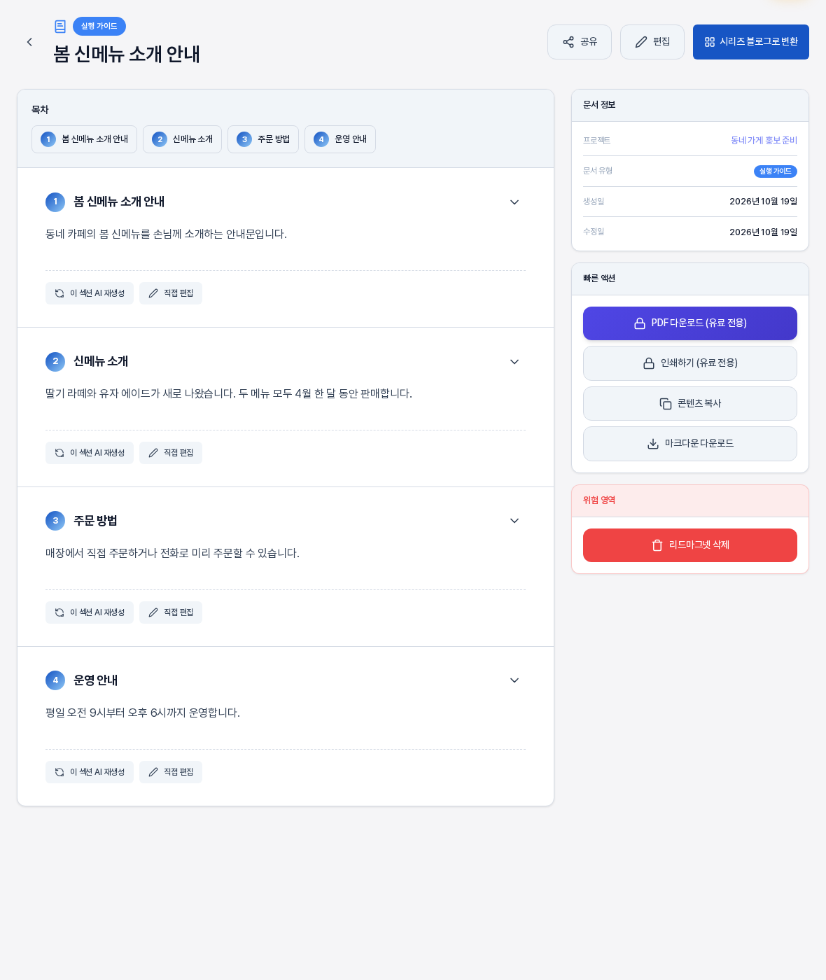Open the 편집 edit button
Image resolution: width=826 pixels, height=980 pixels.
pos(652,42)
